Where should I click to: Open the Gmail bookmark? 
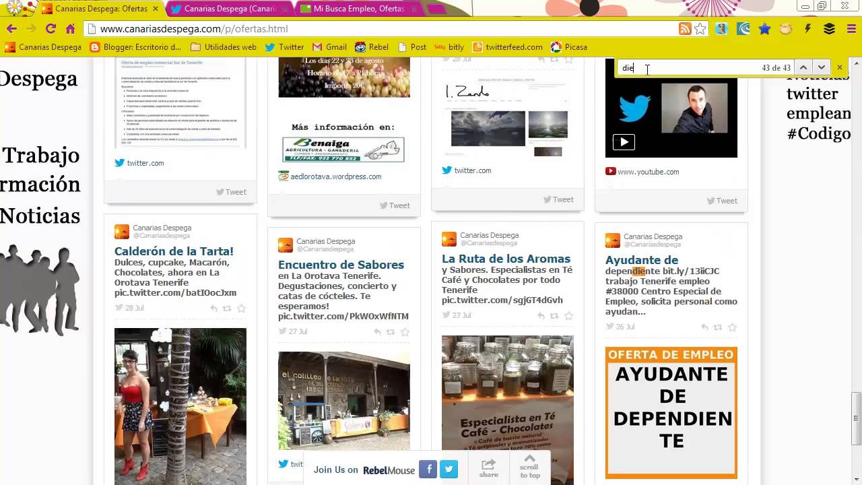(x=330, y=47)
